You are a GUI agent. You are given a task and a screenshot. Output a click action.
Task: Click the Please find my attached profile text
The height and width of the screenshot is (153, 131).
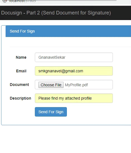(65, 98)
